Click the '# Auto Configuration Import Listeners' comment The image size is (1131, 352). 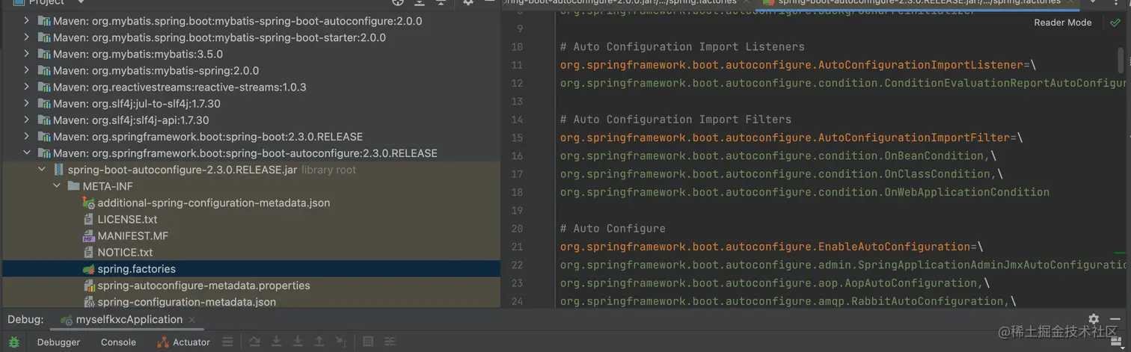pyautogui.click(x=682, y=46)
